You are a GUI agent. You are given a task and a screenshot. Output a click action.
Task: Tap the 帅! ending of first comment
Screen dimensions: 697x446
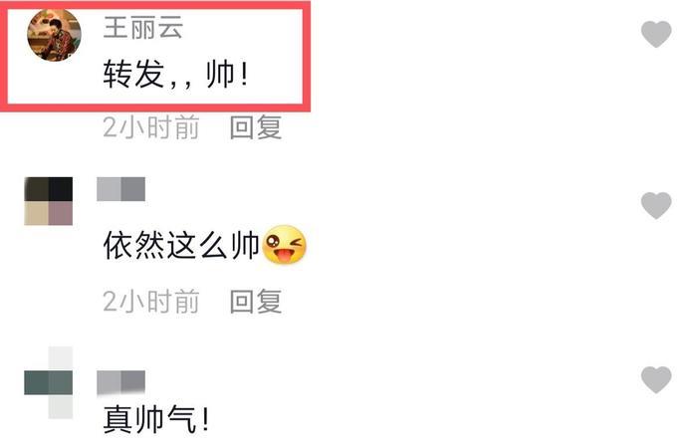coord(227,74)
